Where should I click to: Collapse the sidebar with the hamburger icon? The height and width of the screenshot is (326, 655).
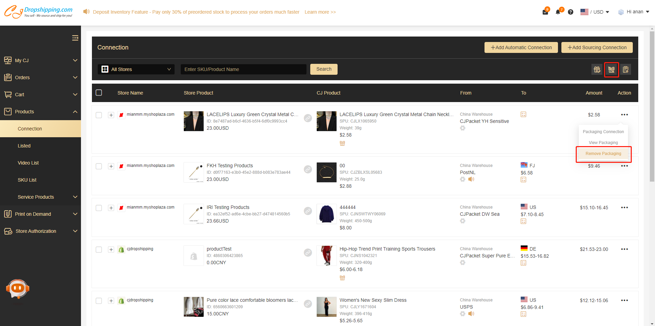pyautogui.click(x=75, y=38)
